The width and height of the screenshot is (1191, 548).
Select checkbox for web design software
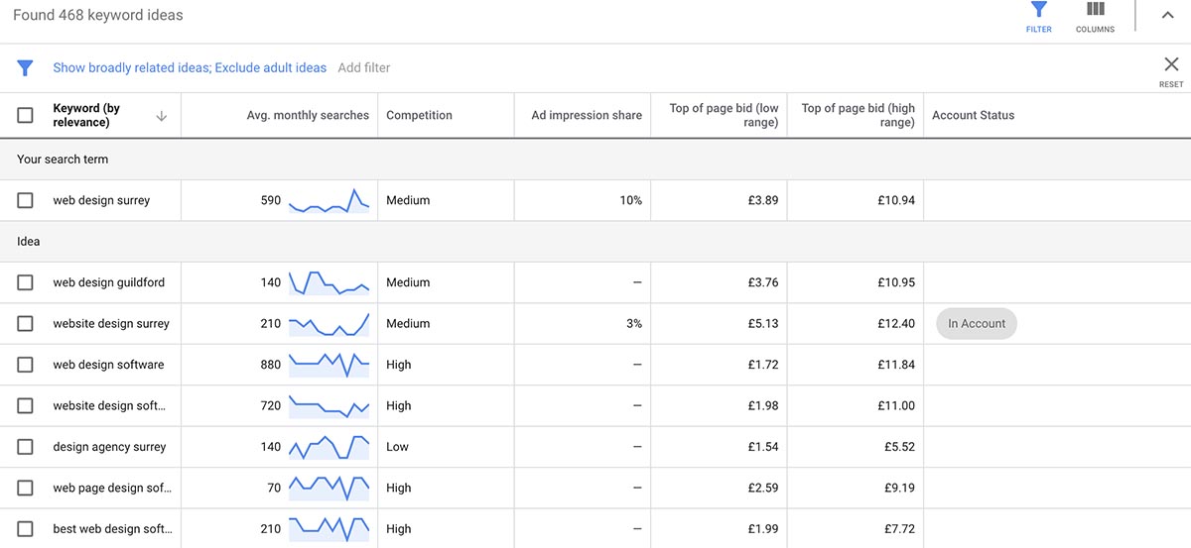tap(25, 365)
